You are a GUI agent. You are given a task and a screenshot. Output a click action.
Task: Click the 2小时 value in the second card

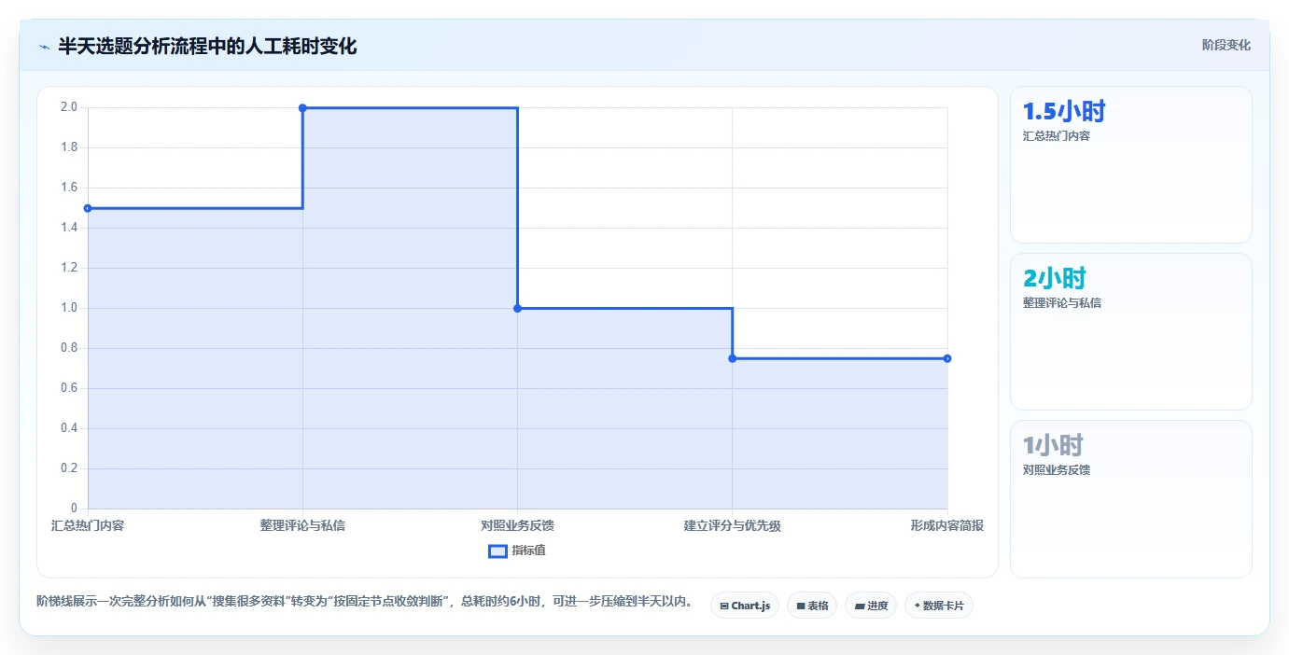click(1055, 279)
